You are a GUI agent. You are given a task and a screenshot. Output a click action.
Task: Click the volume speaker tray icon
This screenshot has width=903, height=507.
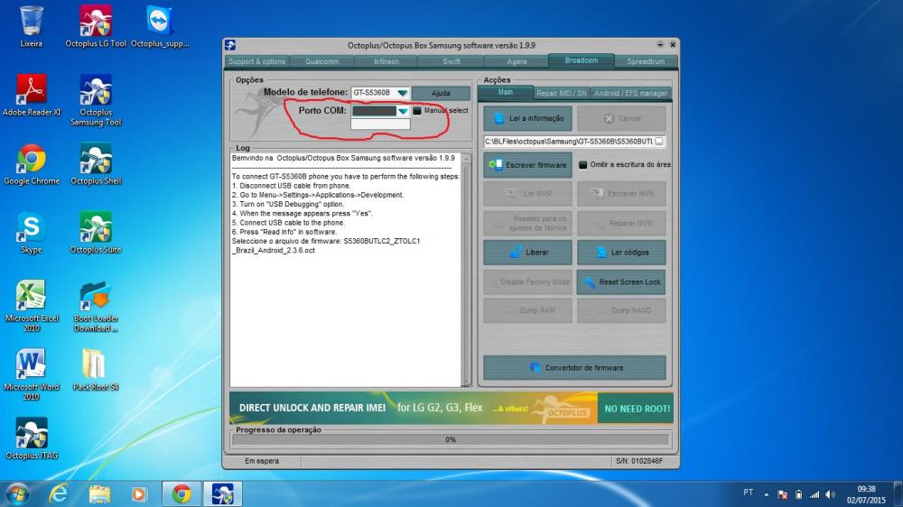click(830, 494)
